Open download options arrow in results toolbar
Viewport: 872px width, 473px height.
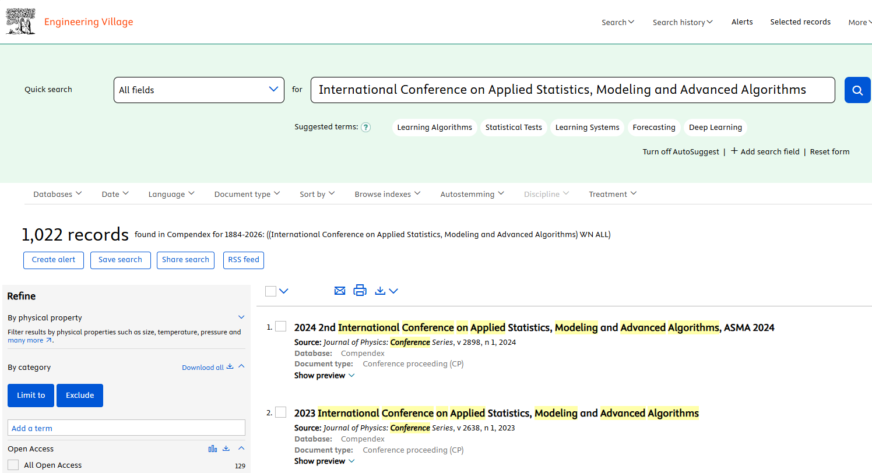click(x=393, y=291)
